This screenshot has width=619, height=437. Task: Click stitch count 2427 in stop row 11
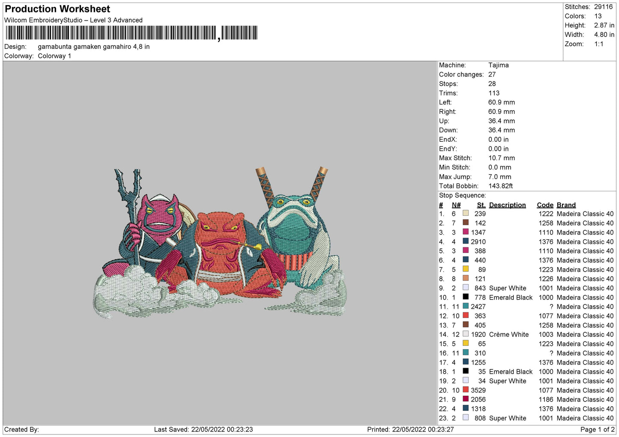(x=478, y=307)
